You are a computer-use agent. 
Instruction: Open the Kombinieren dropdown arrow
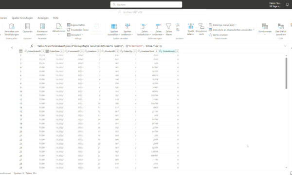(265, 35)
